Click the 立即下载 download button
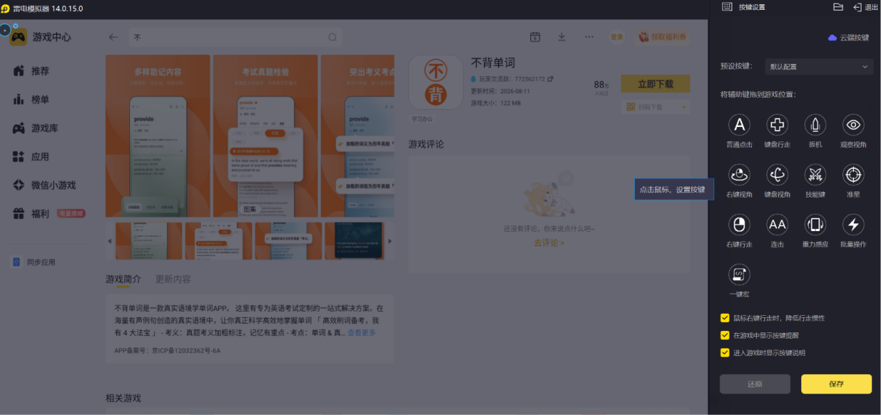 point(655,84)
